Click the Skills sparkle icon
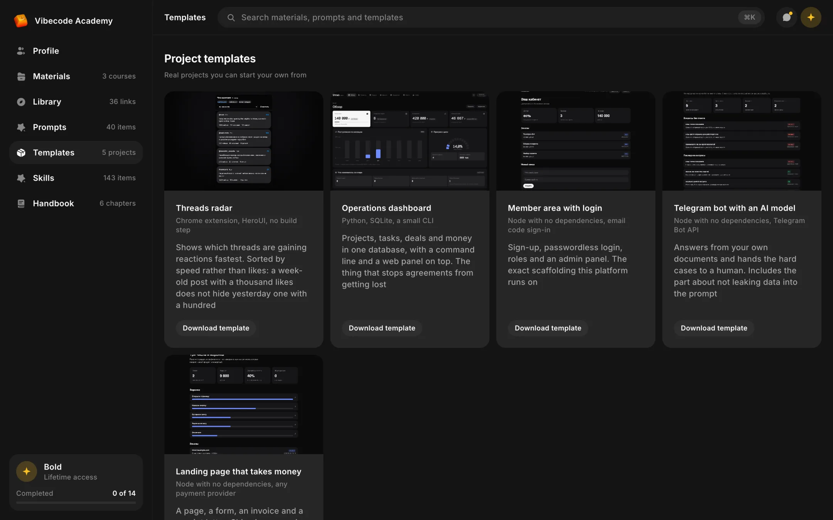 click(21, 178)
